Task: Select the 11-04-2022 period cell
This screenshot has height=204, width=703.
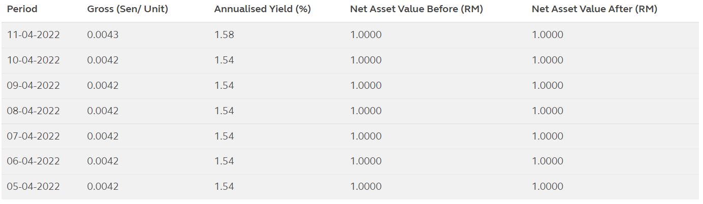Action: [33, 35]
